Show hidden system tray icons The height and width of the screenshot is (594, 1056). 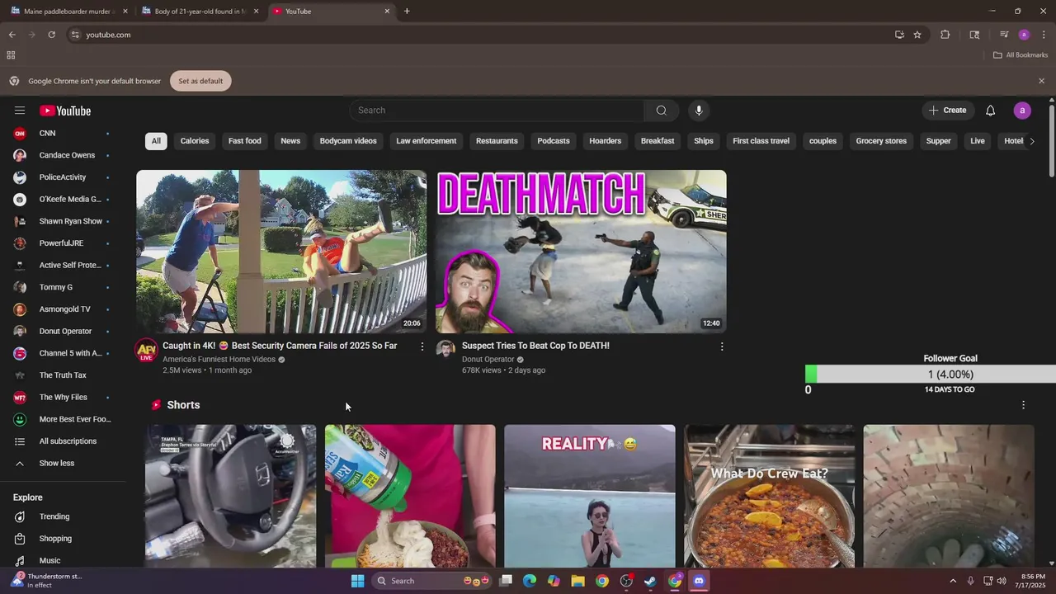[x=953, y=581]
